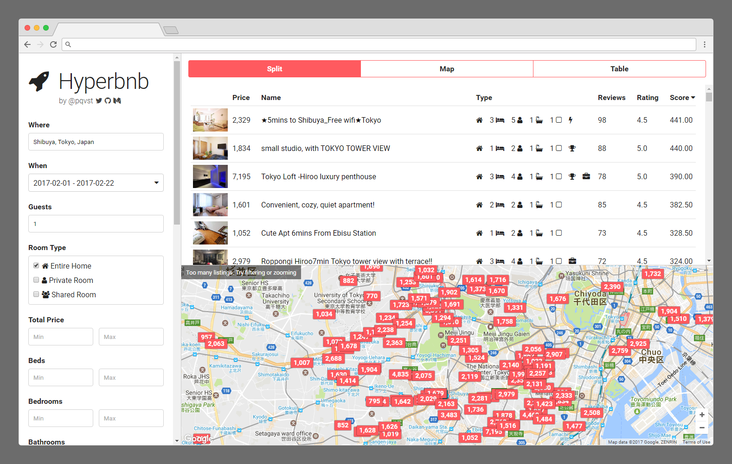Click the trophy icon on the small studio row
Screen dimensions: 732x464
[x=572, y=148]
